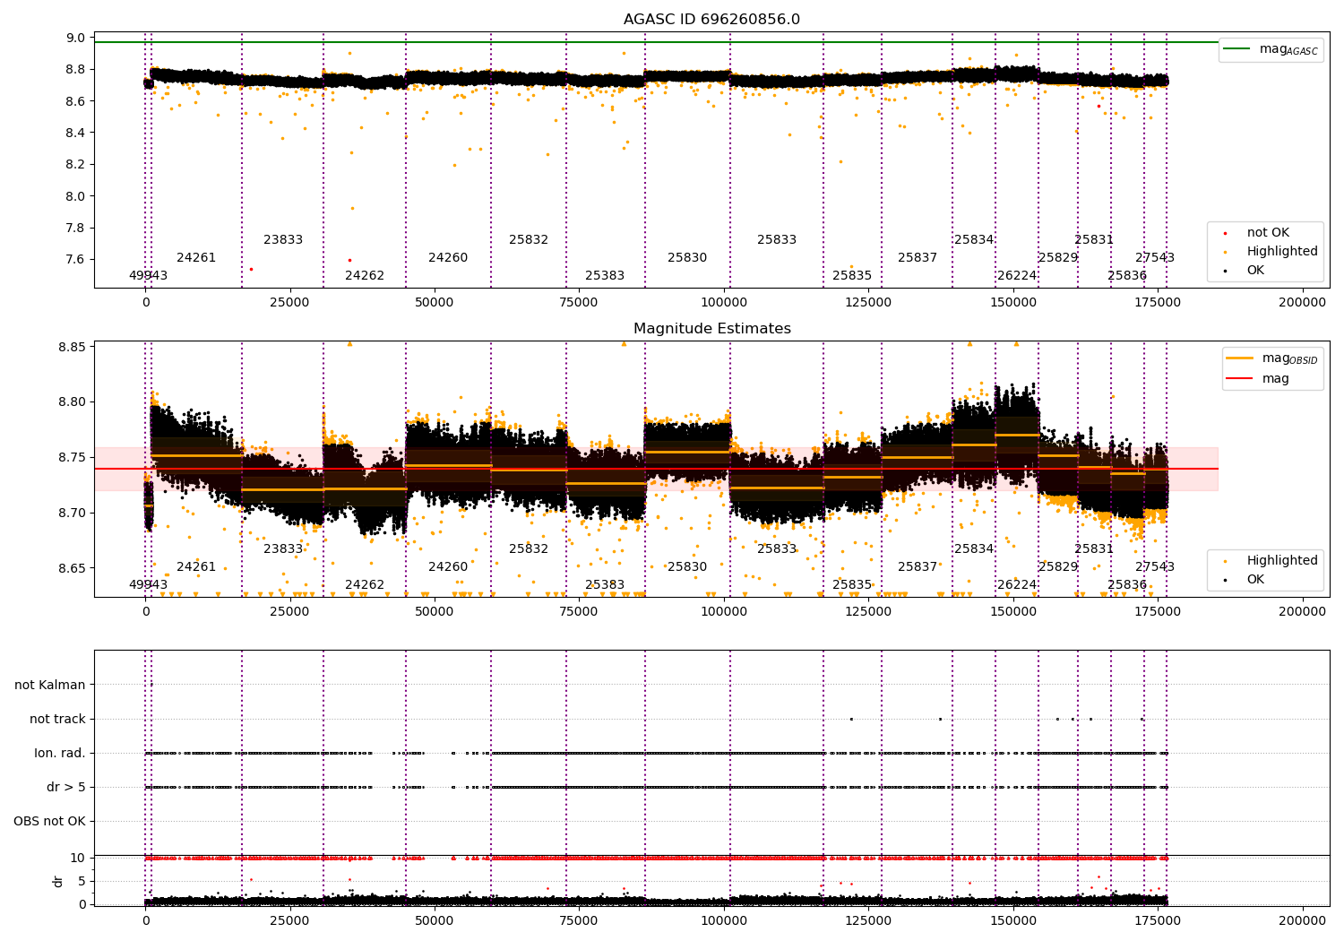Image resolution: width=1344 pixels, height=941 pixels.
Task: Click OBSID label 24261 in the middle plot
Action: pos(196,567)
